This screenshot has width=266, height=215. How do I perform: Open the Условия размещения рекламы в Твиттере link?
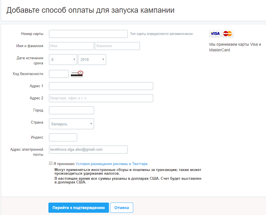[112, 164]
